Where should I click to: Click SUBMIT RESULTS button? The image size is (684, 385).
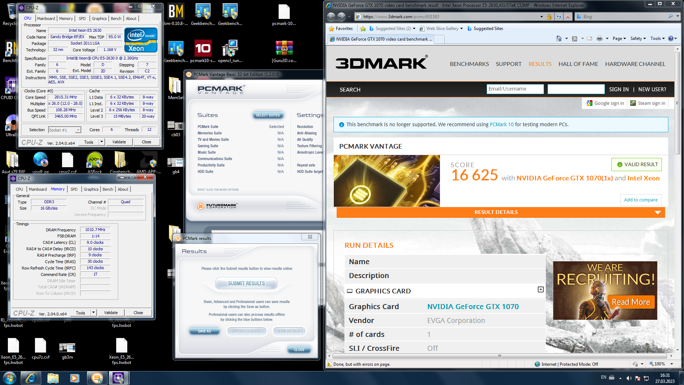[247, 283]
